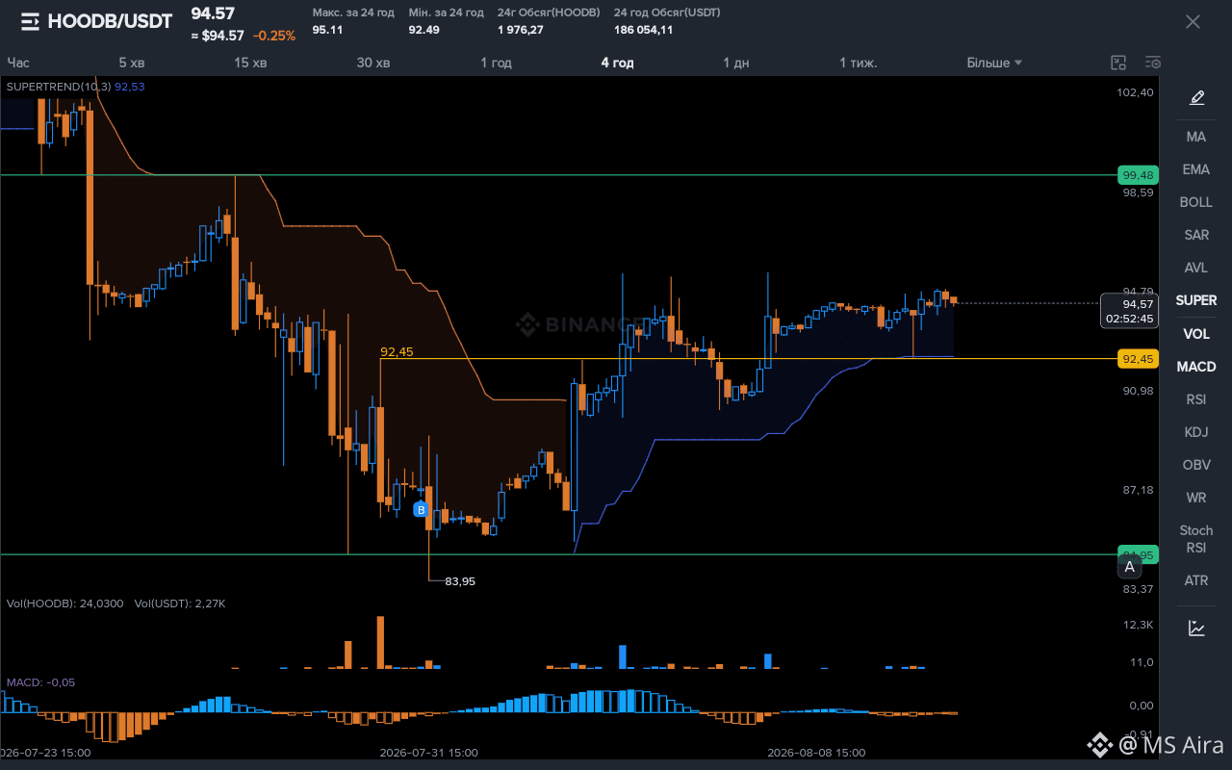Enable the RSI indicator
The height and width of the screenshot is (770, 1232).
(1196, 399)
